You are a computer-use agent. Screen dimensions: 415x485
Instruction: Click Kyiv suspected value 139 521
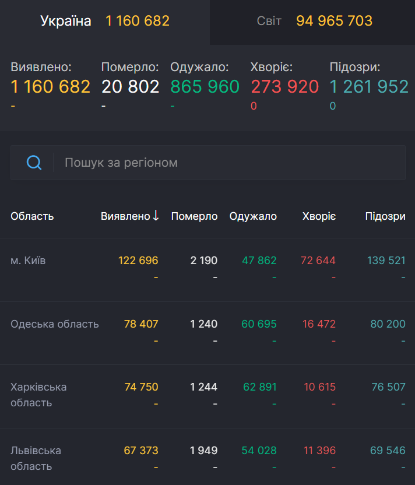click(386, 261)
